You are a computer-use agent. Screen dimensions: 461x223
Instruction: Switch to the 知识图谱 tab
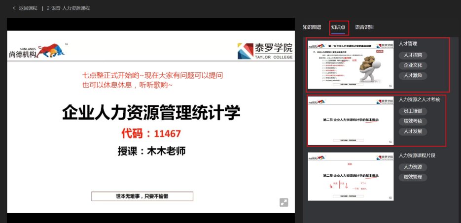coord(312,27)
